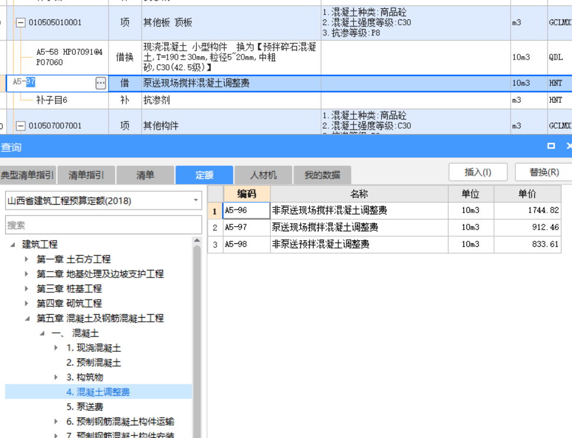Open the 典型清单指引 tab
The height and width of the screenshot is (438, 572).
(x=28, y=175)
